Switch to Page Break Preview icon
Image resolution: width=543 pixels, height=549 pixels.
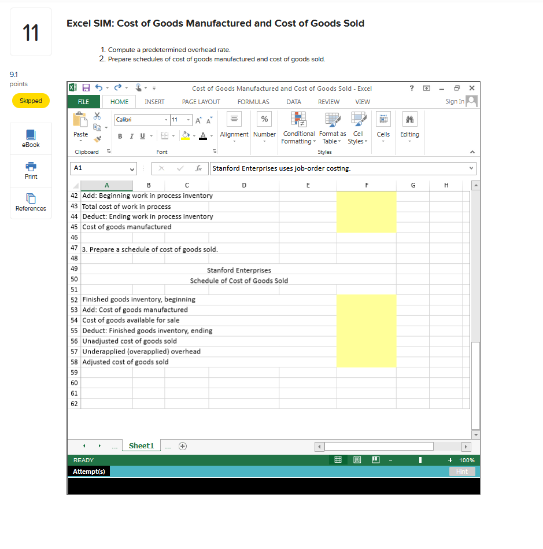(376, 460)
